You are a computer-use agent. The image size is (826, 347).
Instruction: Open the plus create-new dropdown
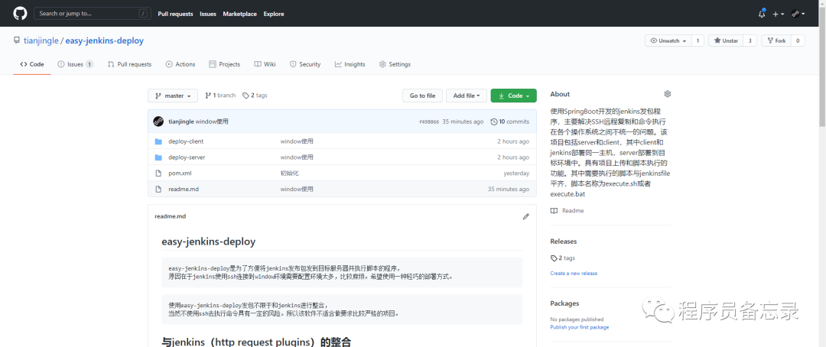click(778, 15)
